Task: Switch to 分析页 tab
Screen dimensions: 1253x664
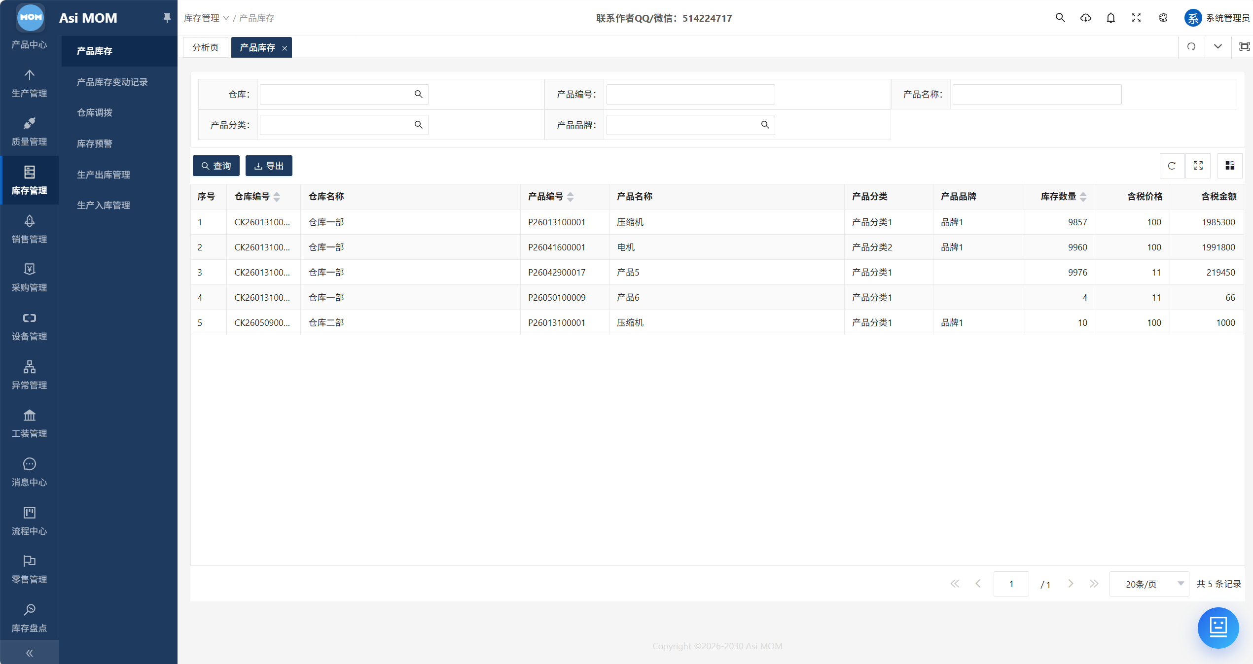Action: 205,47
